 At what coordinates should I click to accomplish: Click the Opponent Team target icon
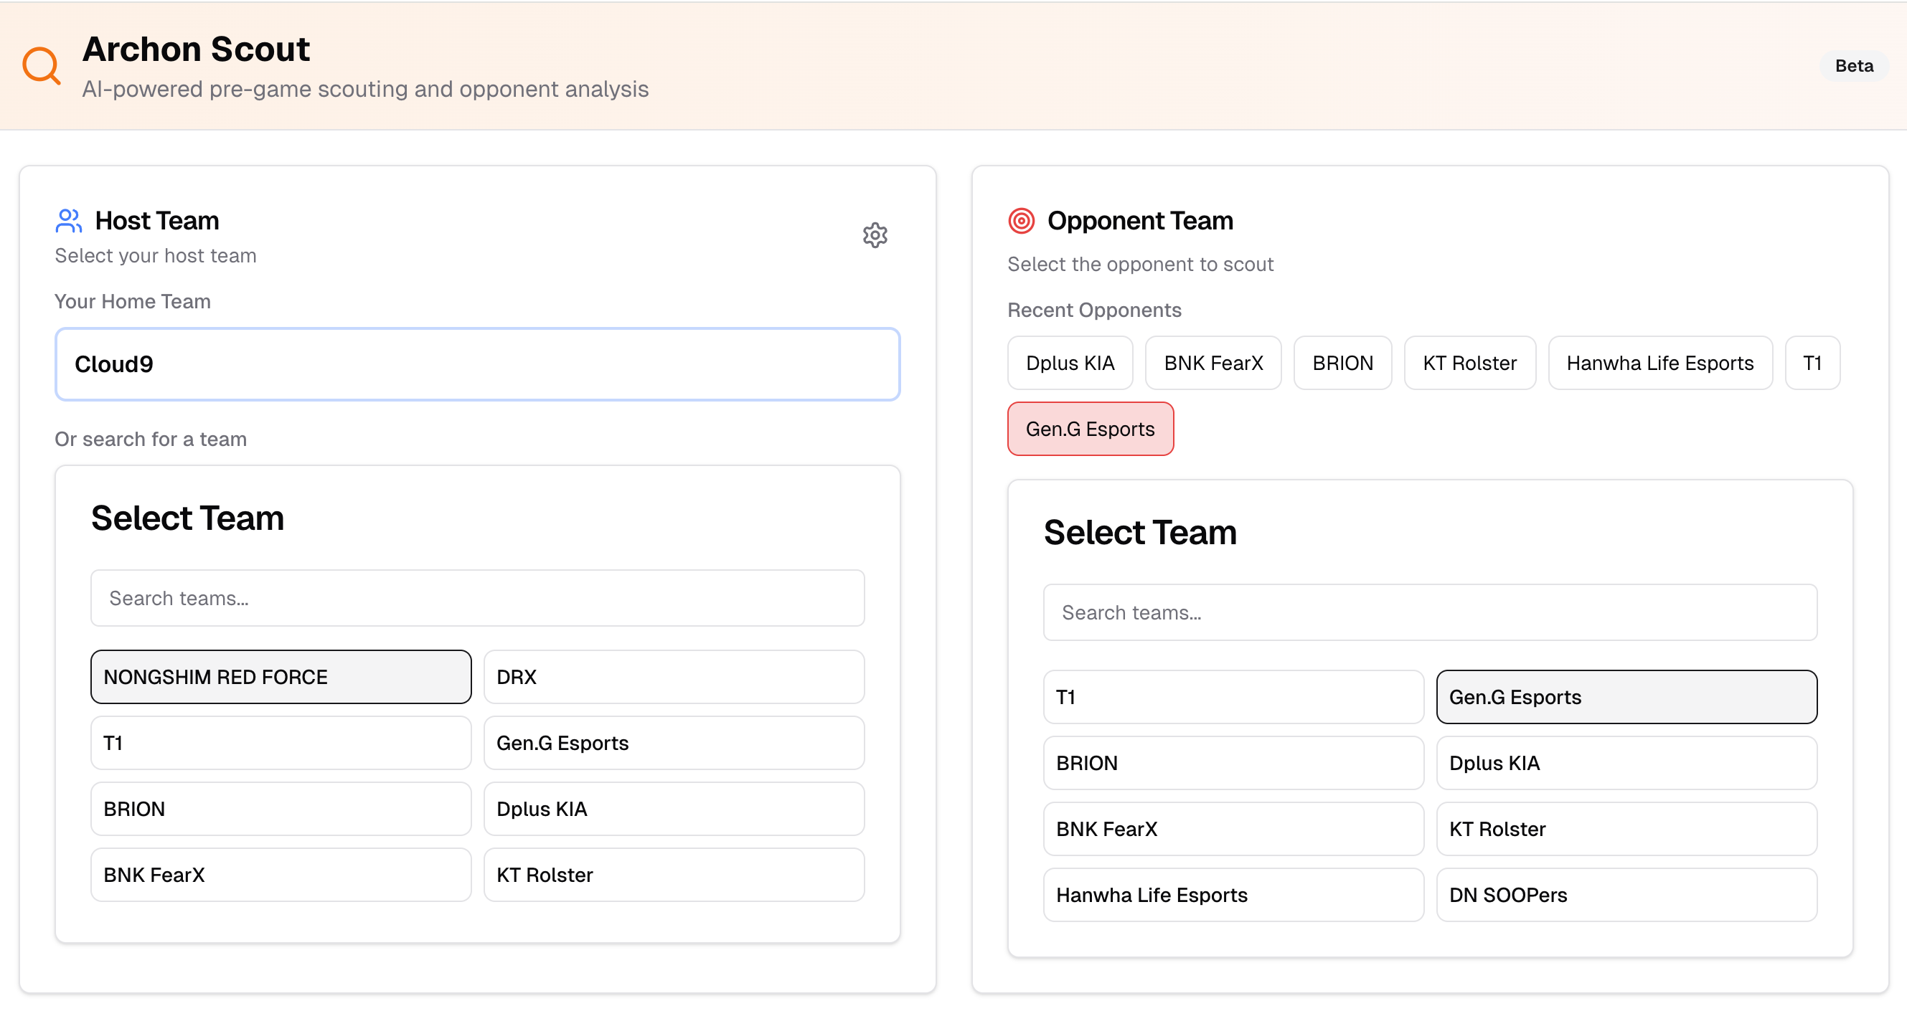pyautogui.click(x=1021, y=220)
